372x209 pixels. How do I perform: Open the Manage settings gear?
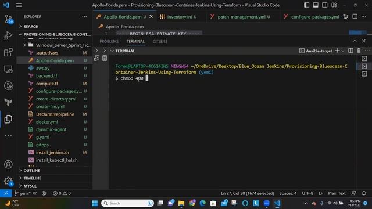point(8,181)
